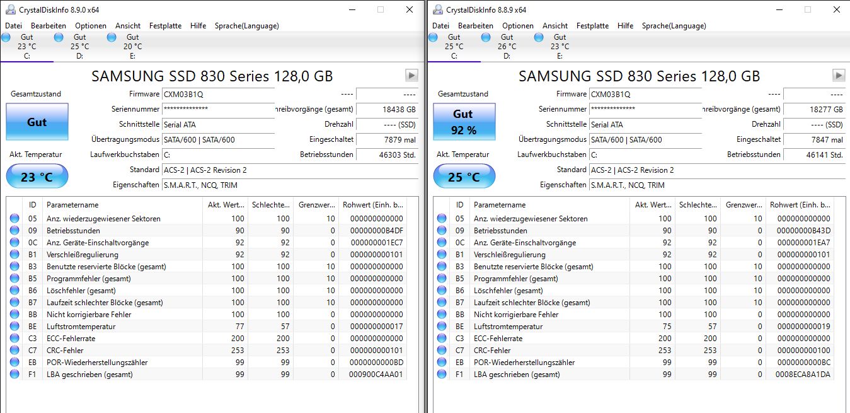850x413 pixels.
Task: Open Datei menu in left 8.9.0 window
Action: (x=14, y=26)
